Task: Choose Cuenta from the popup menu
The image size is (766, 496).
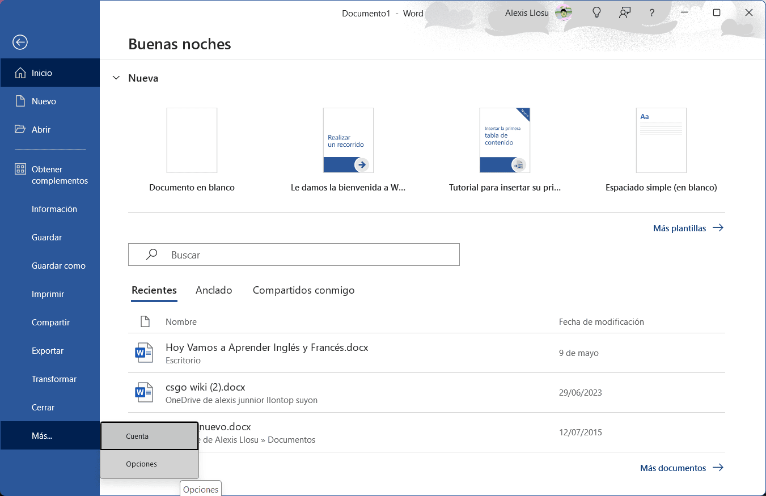Action: pos(150,436)
